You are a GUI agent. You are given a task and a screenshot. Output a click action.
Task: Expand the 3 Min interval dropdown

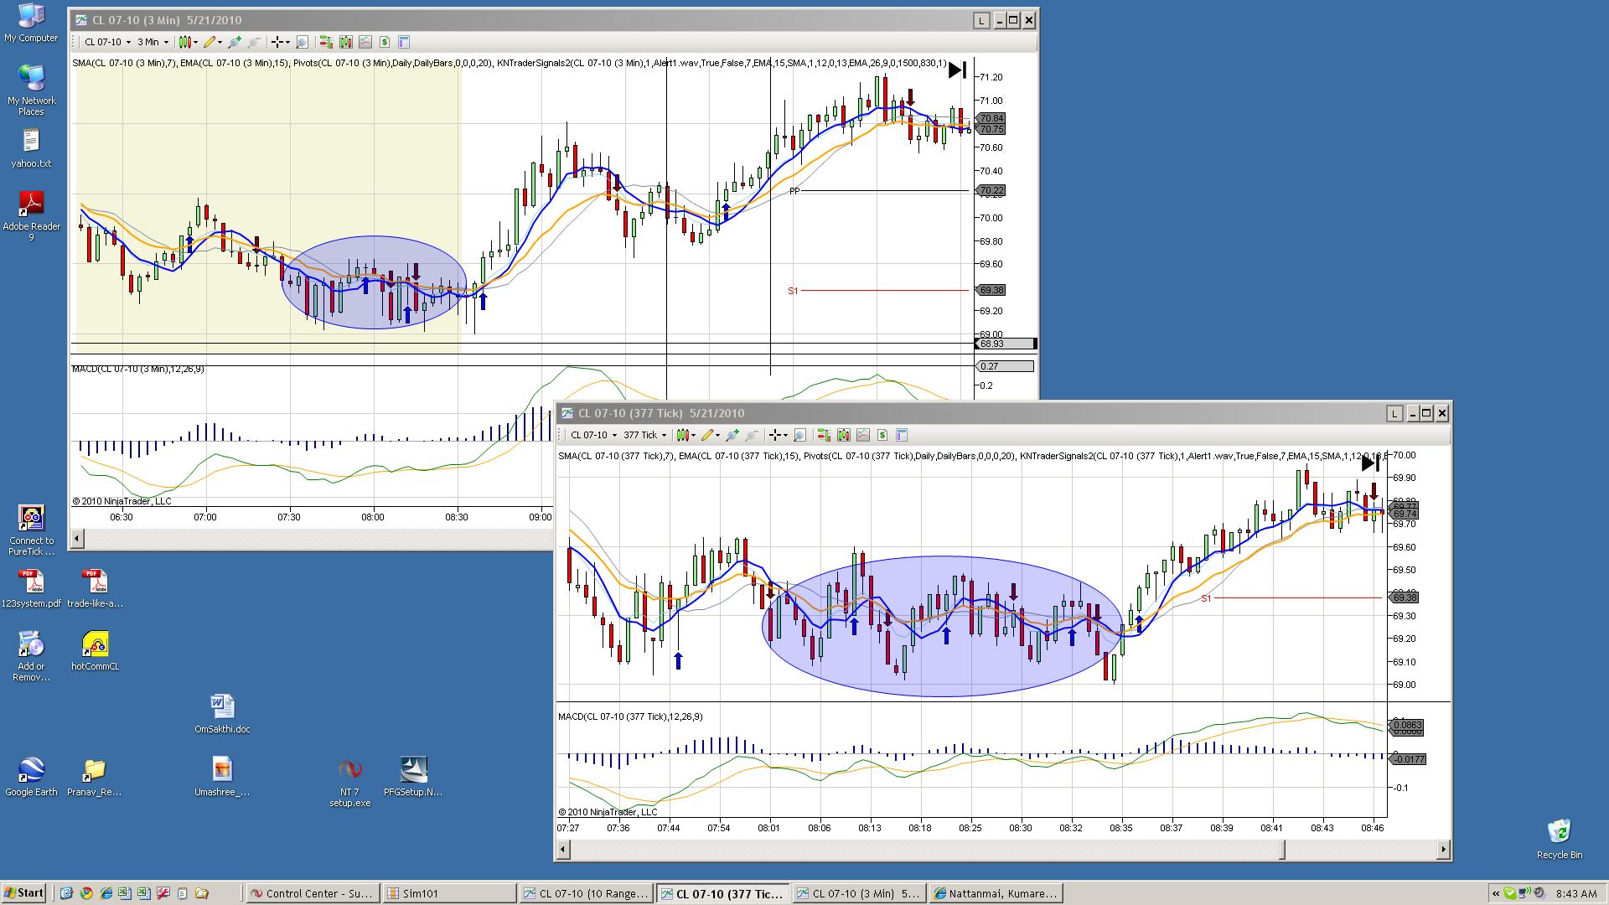click(x=153, y=42)
